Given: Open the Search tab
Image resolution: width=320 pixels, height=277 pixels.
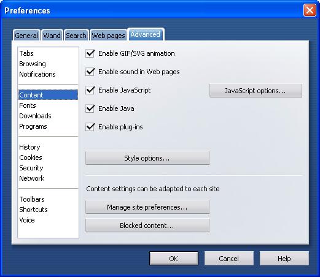Looking at the screenshot, I should [x=76, y=36].
